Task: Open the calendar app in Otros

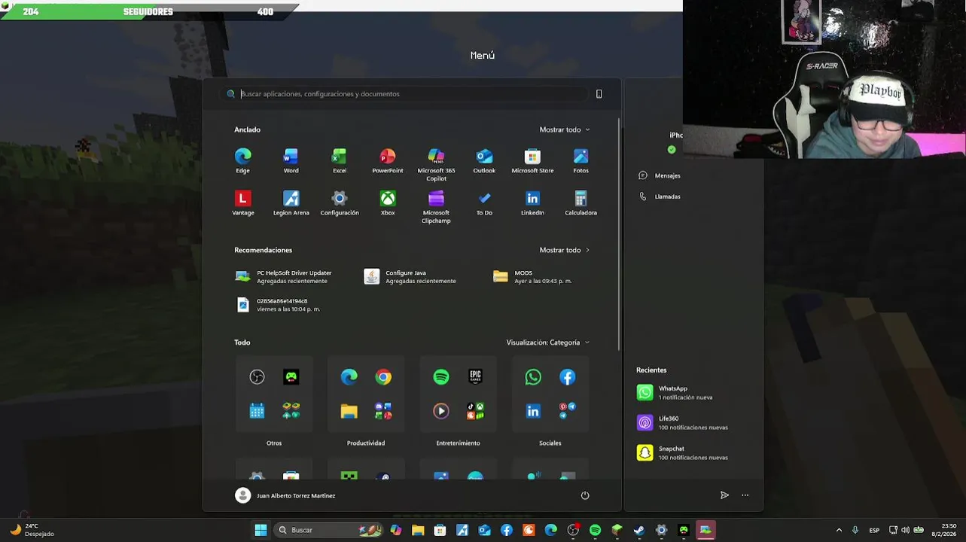Action: point(257,411)
